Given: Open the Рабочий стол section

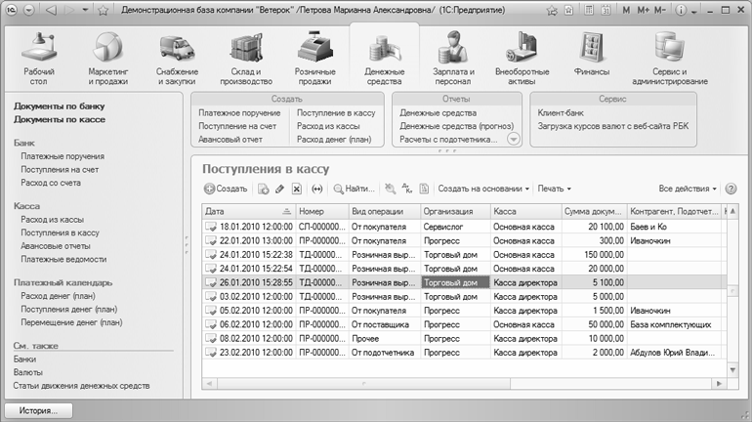Looking at the screenshot, I should click(x=38, y=57).
